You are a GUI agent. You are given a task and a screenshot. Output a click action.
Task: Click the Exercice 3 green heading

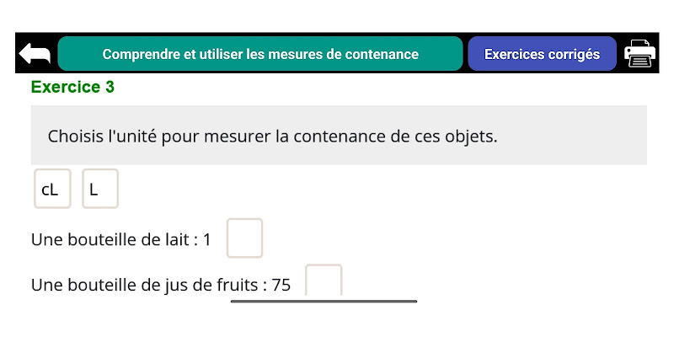72,87
